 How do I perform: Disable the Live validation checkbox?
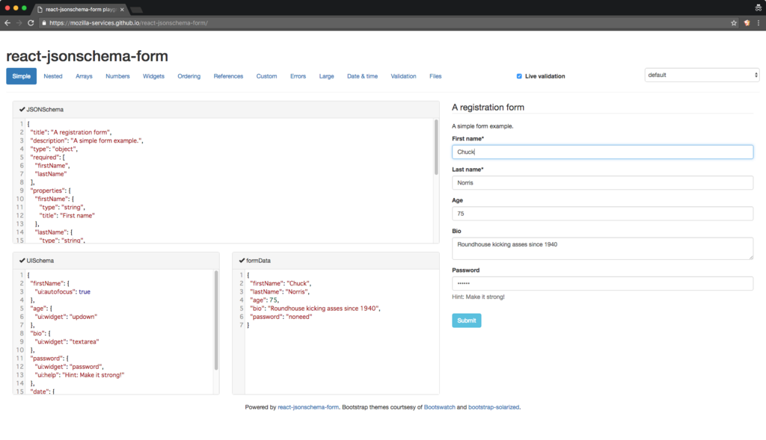tap(519, 75)
